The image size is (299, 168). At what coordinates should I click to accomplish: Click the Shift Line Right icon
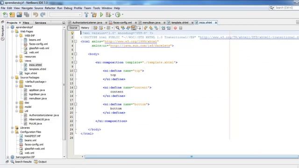pyautogui.click(x=169, y=28)
